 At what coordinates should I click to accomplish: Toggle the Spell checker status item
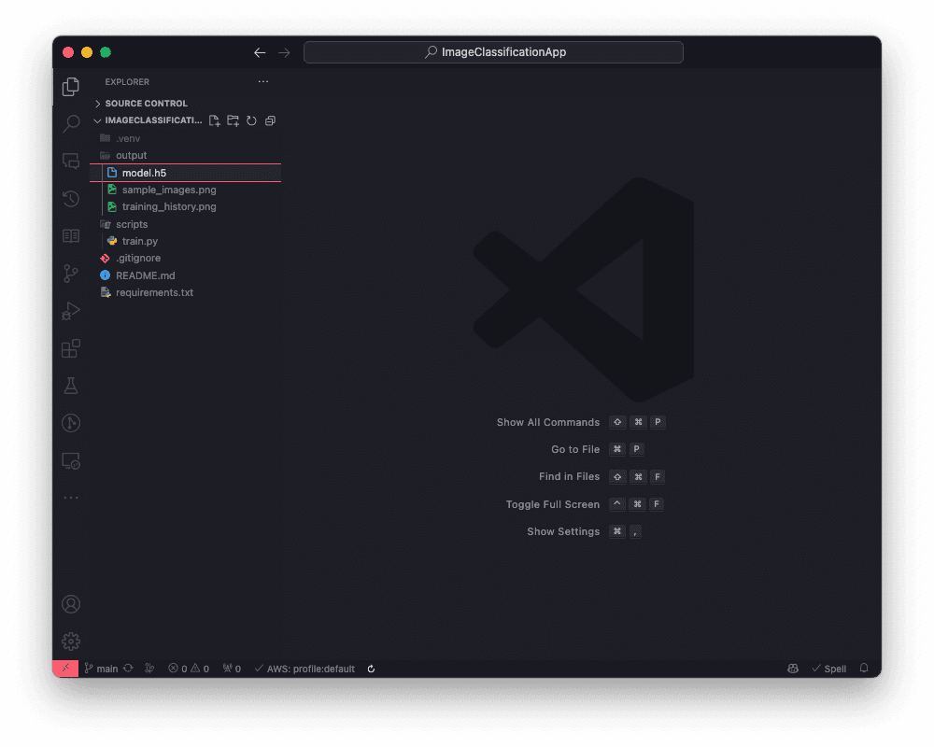tap(828, 669)
